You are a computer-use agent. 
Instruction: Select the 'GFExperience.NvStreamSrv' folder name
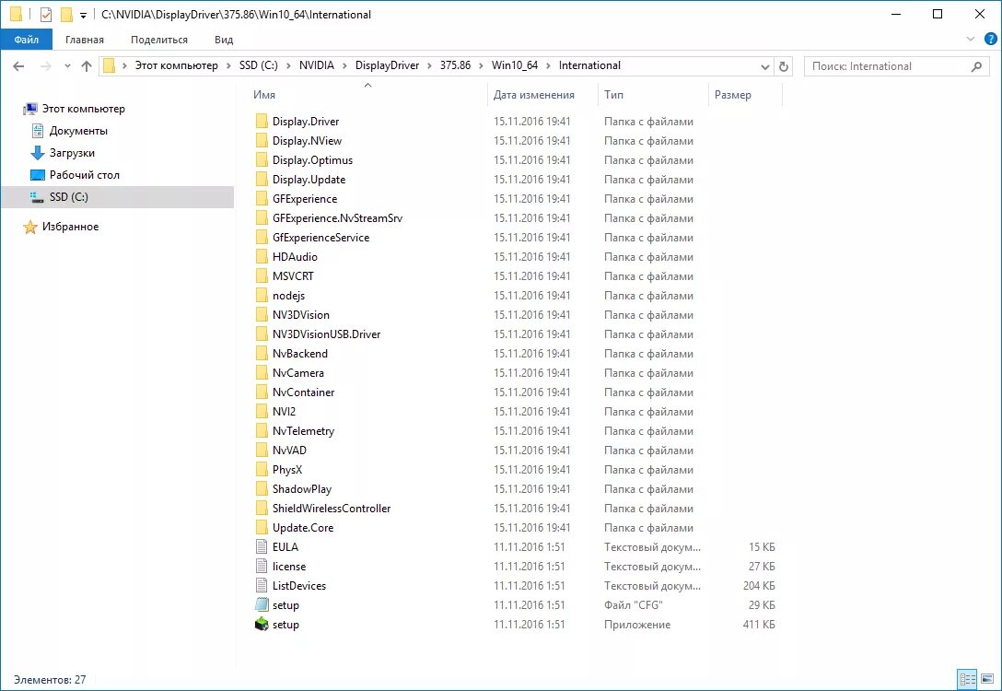(x=337, y=218)
